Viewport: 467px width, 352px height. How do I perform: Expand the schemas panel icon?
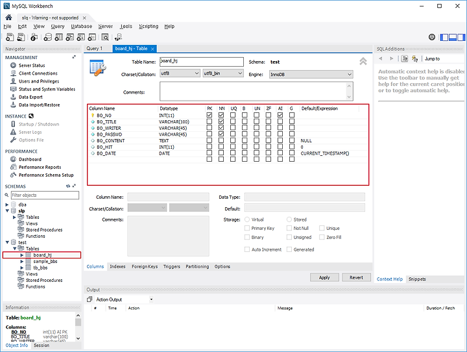coord(74,186)
